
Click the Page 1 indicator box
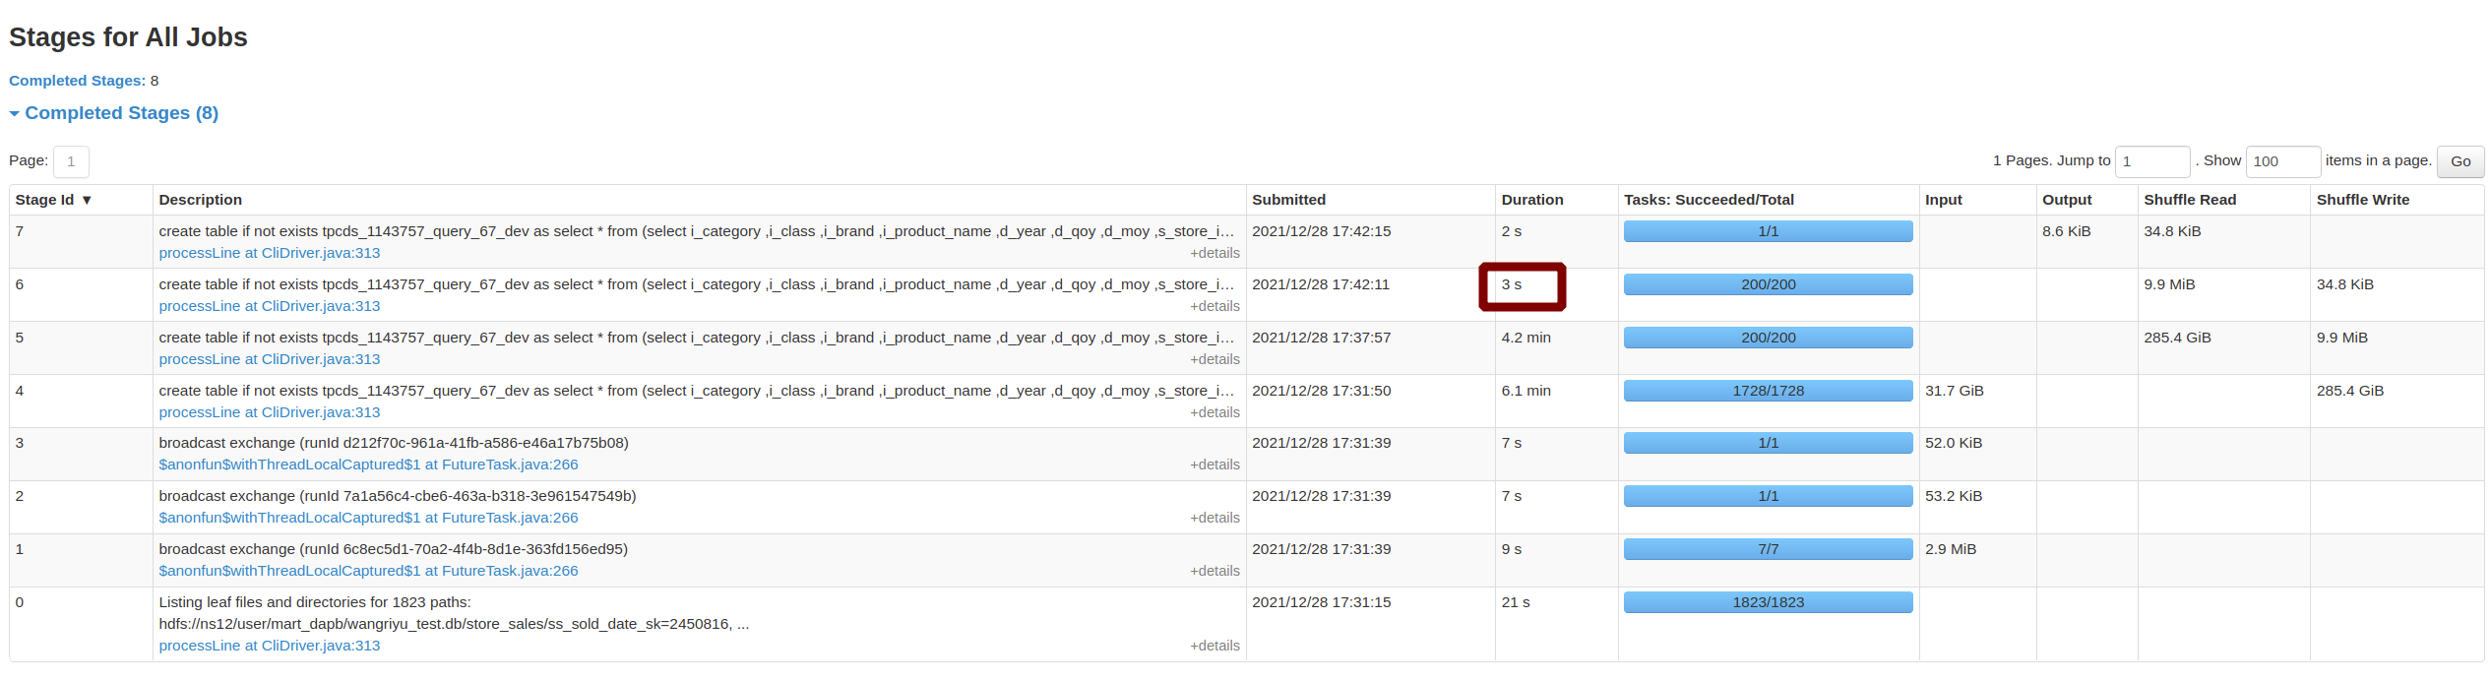[x=71, y=161]
